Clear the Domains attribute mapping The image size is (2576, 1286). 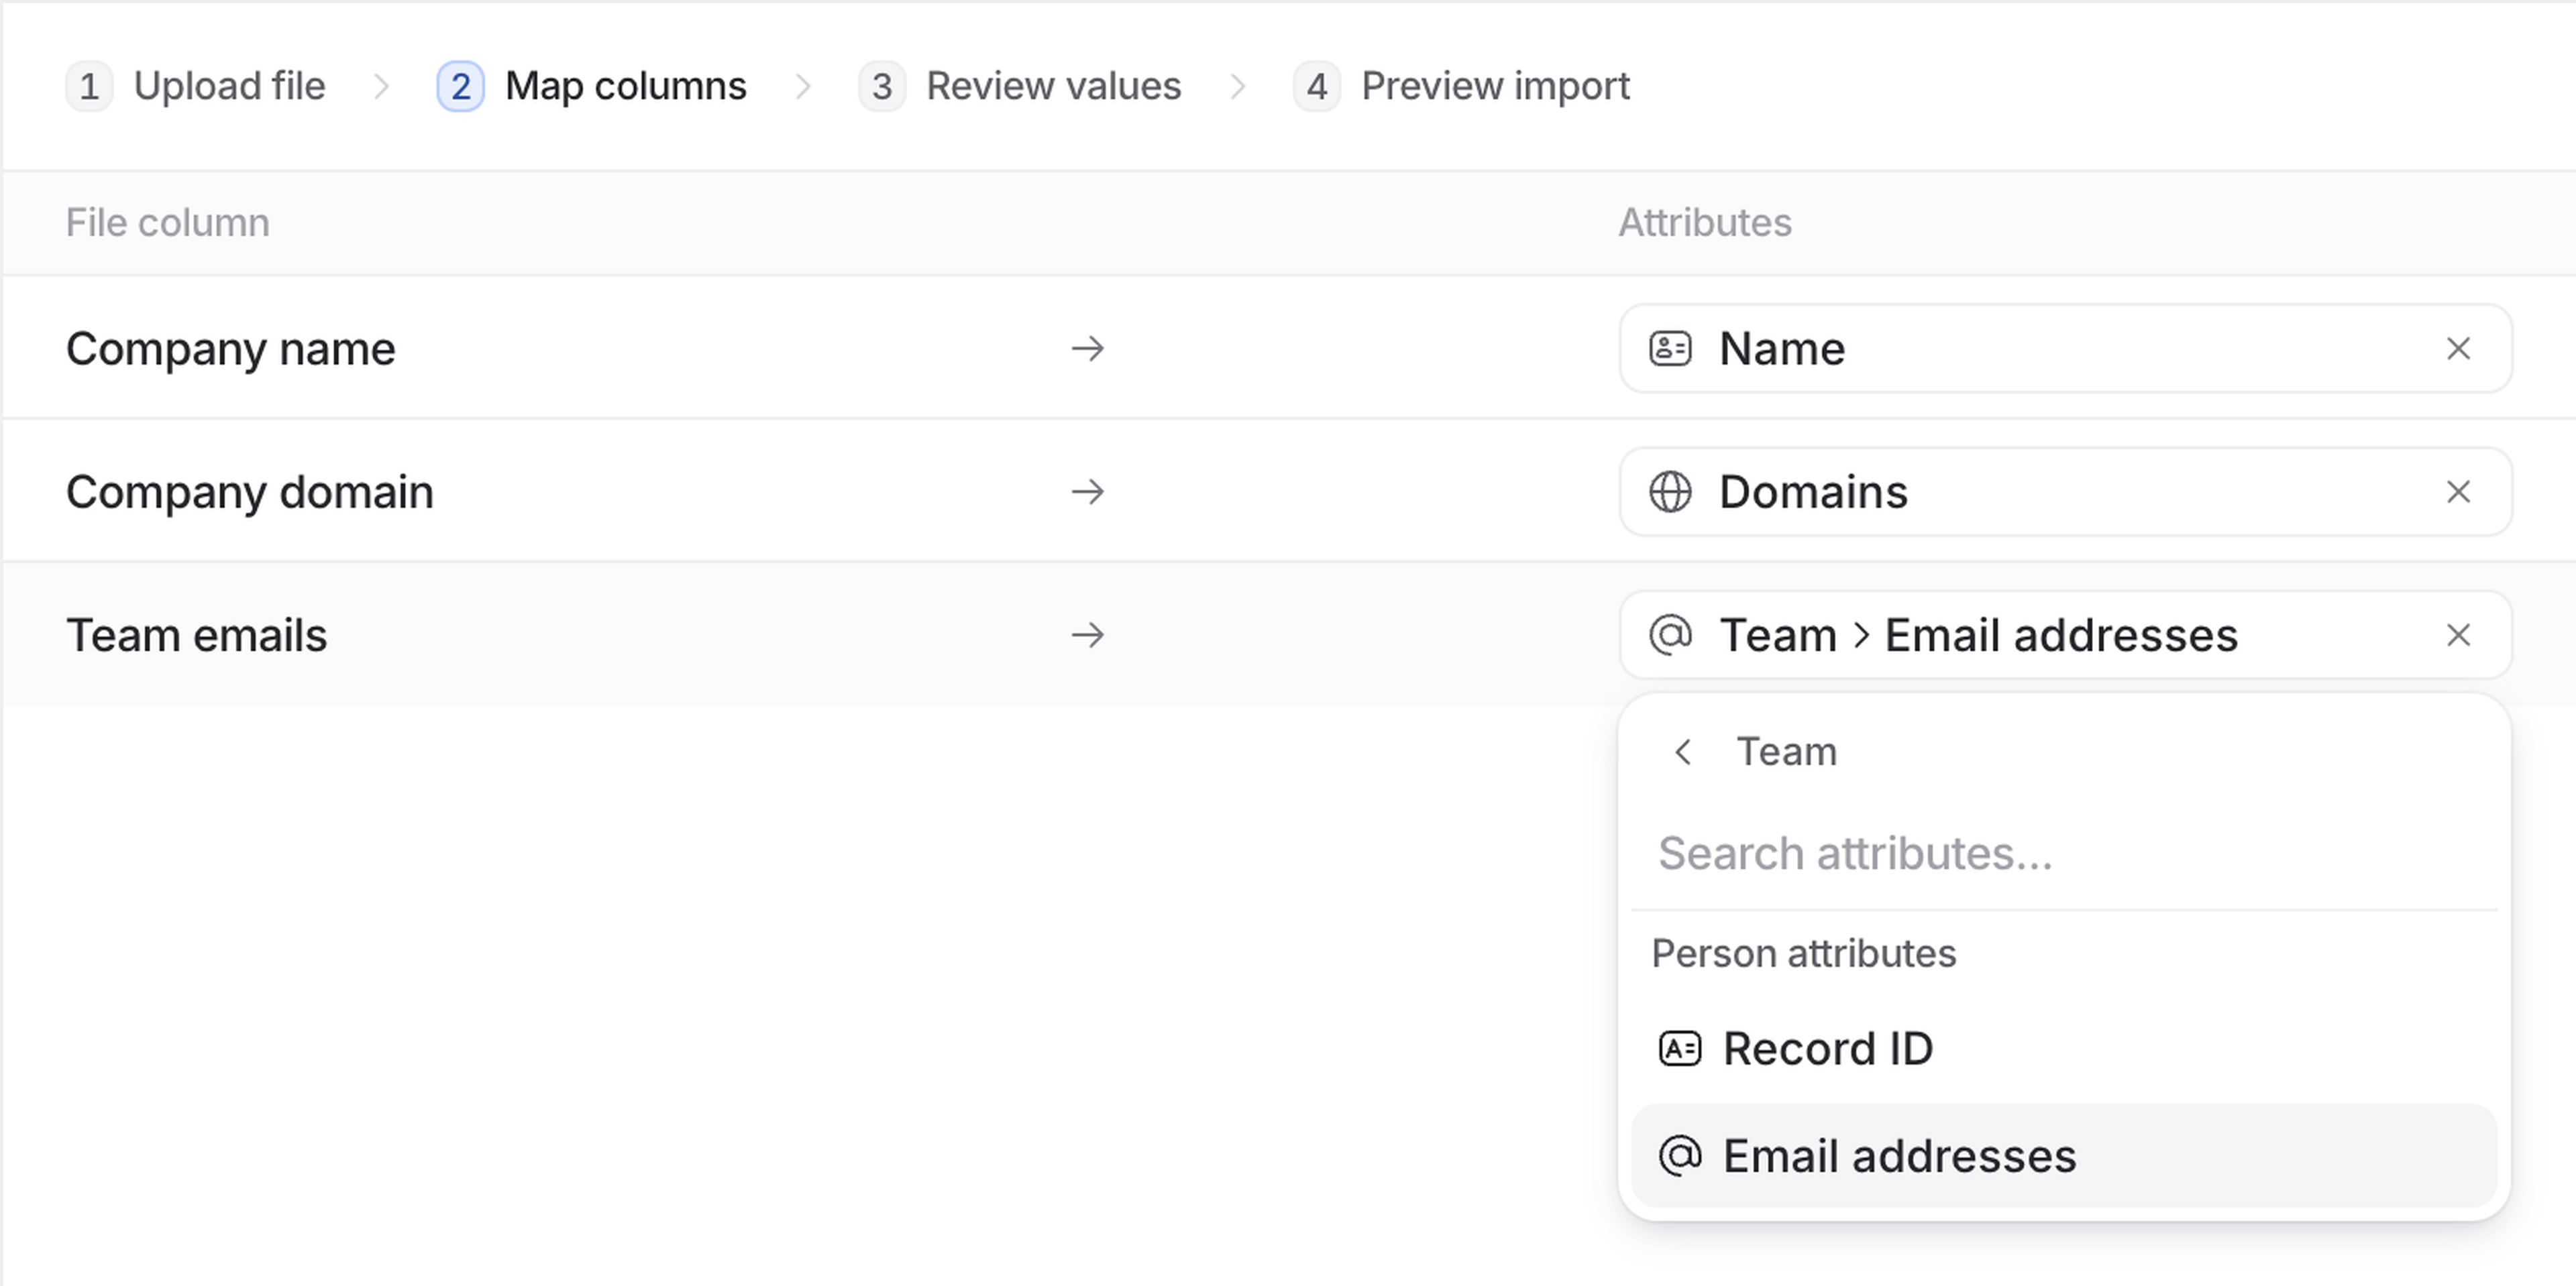(2458, 491)
